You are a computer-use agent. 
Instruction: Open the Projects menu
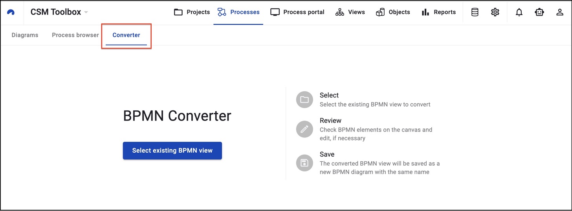pos(192,12)
